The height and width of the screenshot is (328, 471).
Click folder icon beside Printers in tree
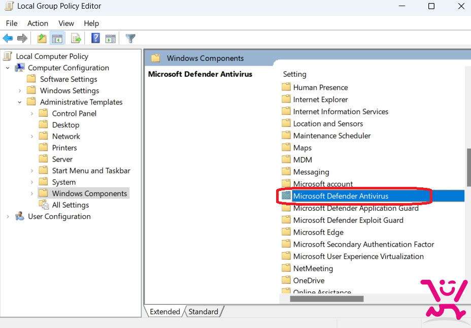coord(43,147)
